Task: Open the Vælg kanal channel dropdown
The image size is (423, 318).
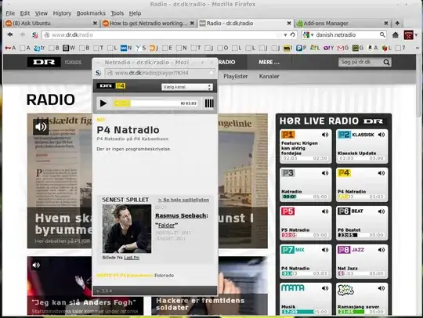Action: (187, 87)
